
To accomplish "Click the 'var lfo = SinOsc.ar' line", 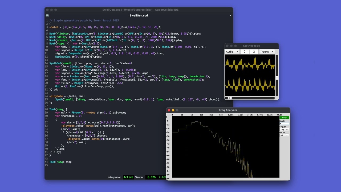I will [x=85, y=66].
